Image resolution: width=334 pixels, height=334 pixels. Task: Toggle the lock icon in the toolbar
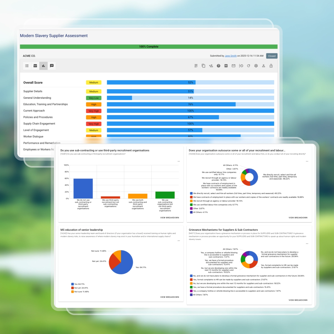tap(271, 66)
